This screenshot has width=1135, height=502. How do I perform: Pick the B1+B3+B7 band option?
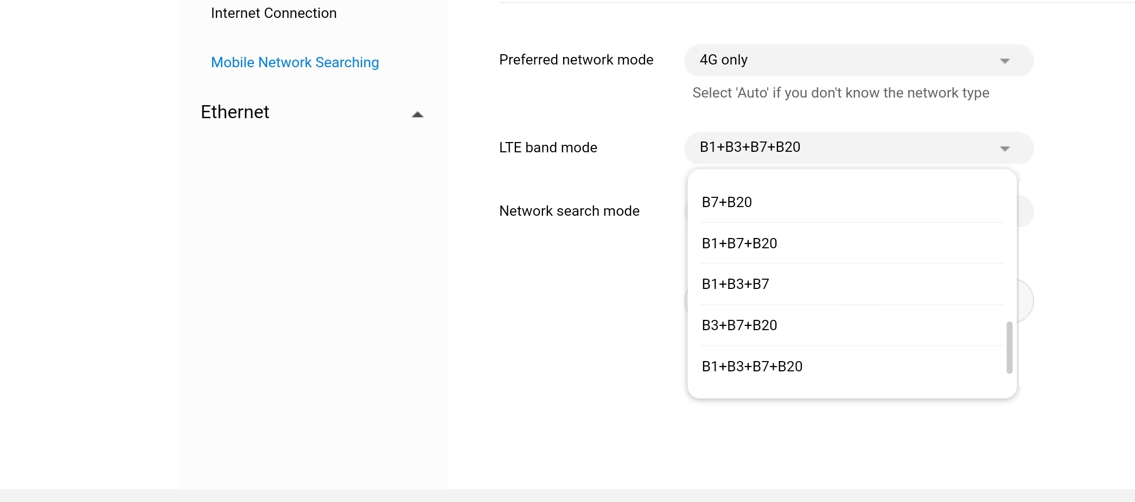tap(736, 284)
